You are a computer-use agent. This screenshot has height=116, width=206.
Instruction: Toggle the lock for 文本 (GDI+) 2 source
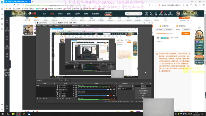tap(76, 86)
